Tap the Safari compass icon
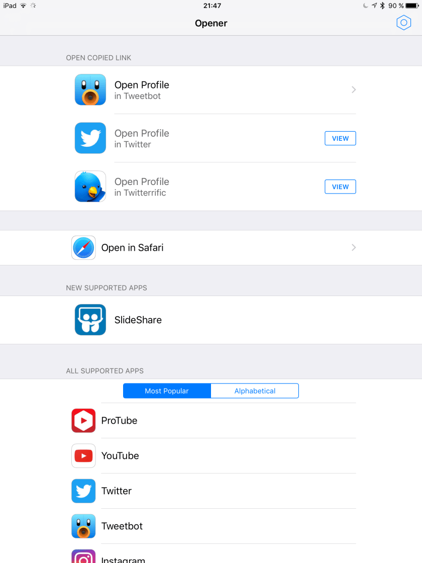 click(83, 247)
